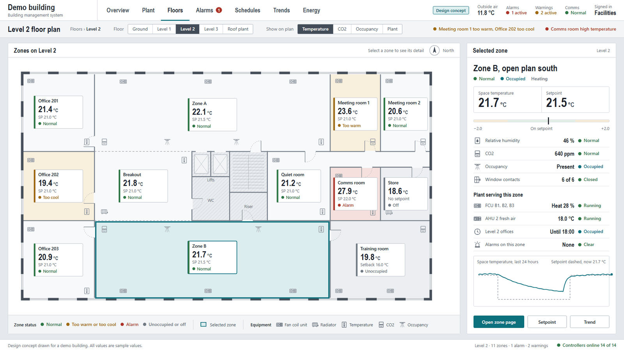The image size is (624, 351).
Task: Click the Level 2 offices schedule clock icon
Action: [477, 232]
